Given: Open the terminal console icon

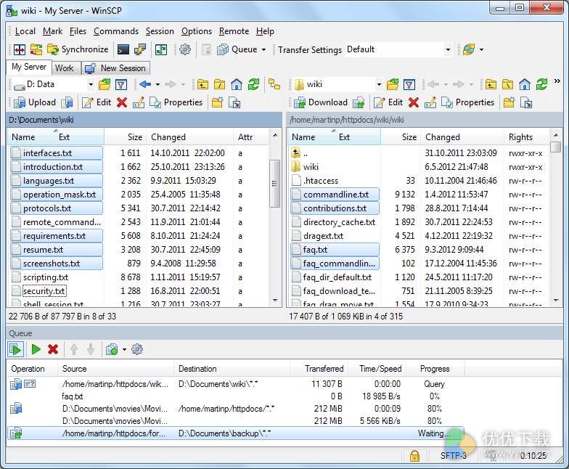Looking at the screenshot, I should [x=123, y=49].
